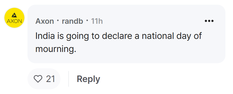The height and width of the screenshot is (94, 233).
Task: Click the 11h timestamp
Action: (x=97, y=21)
